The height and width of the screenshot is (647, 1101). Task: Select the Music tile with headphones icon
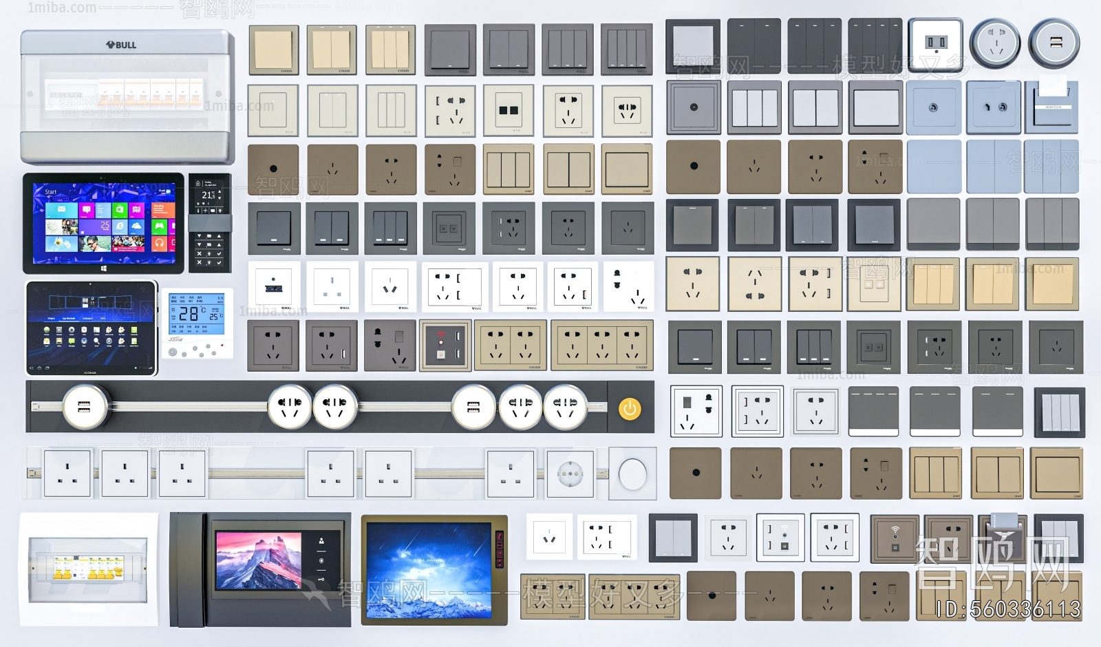160,244
